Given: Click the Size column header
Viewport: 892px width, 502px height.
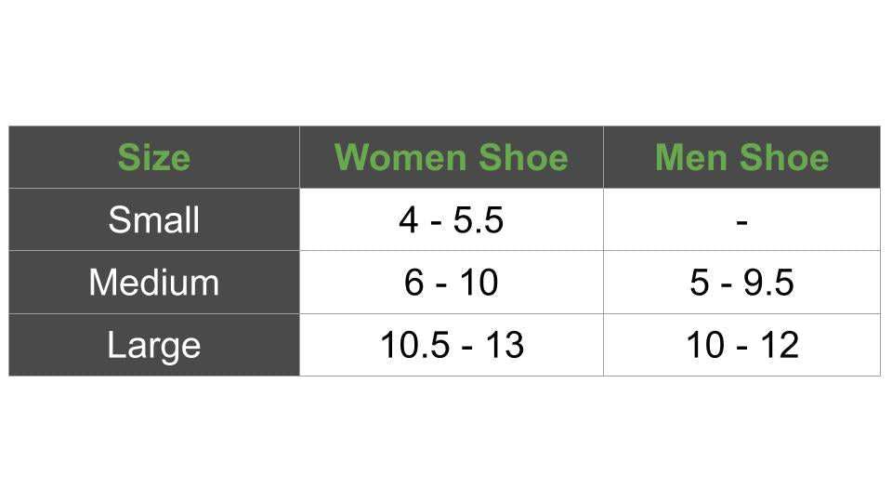Looking at the screenshot, I should pos(153,157).
